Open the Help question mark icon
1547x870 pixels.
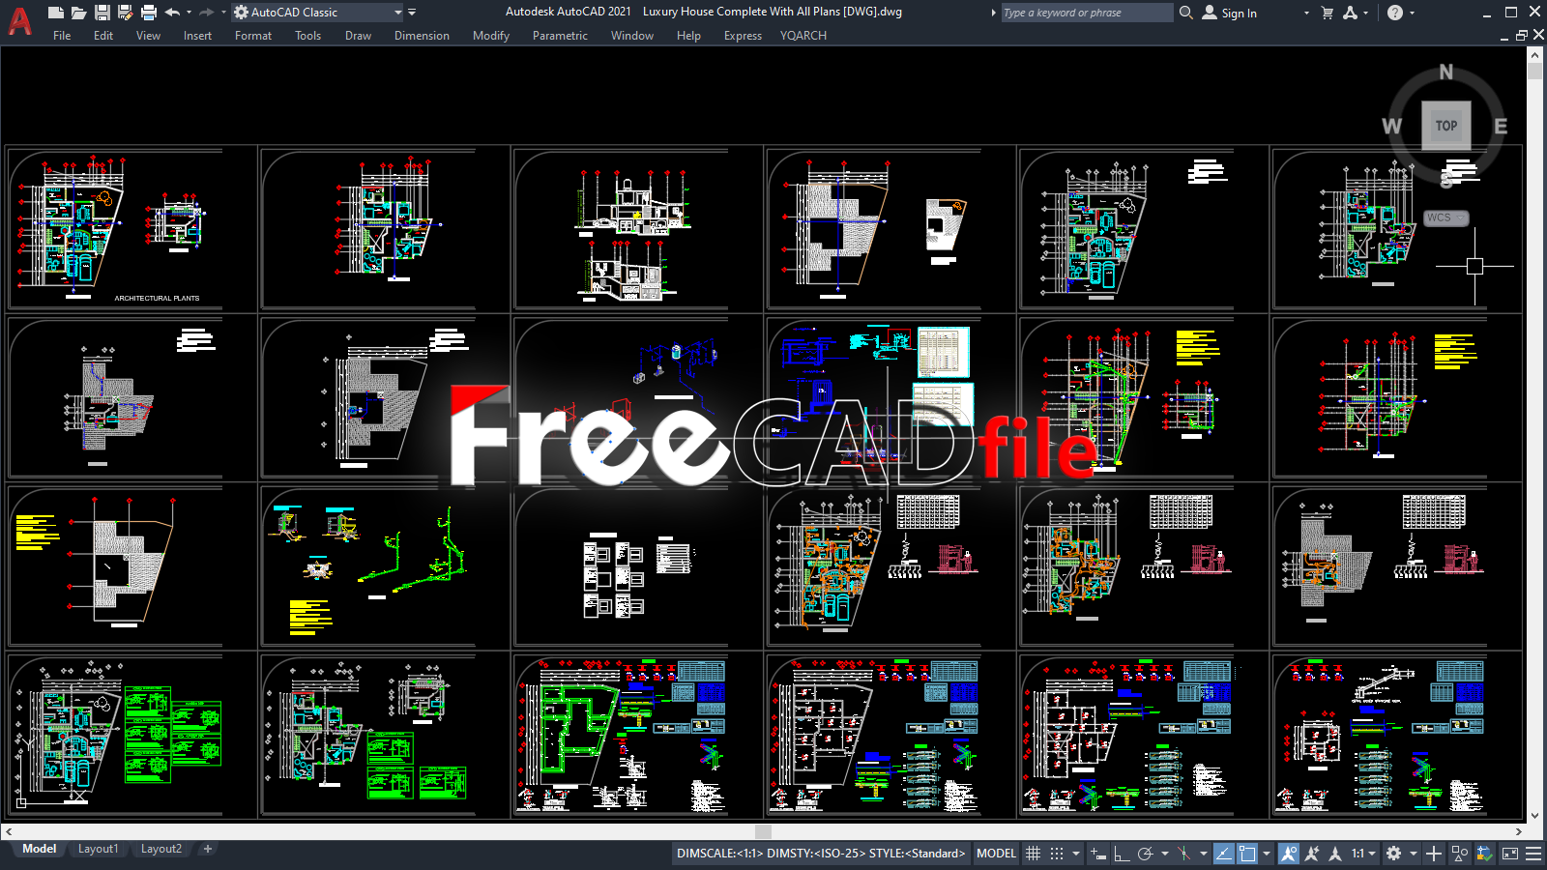(x=1394, y=13)
